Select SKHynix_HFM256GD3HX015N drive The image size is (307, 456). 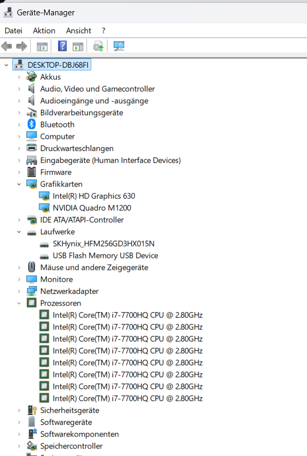104,244
